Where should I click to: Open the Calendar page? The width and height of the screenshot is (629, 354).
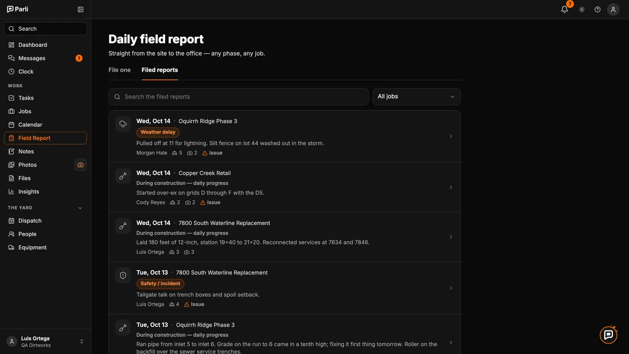tap(45, 125)
